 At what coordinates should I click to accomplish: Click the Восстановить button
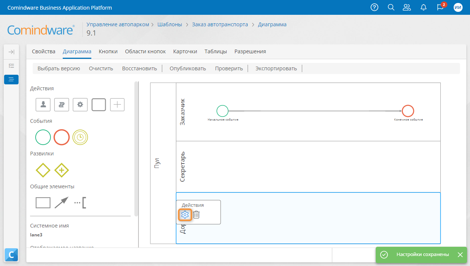pyautogui.click(x=140, y=68)
